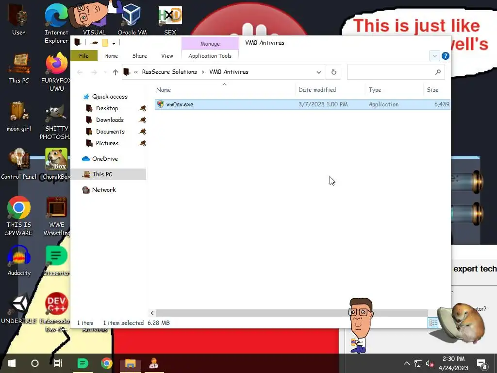Go up one folder level
The height and width of the screenshot is (373, 497).
click(x=116, y=72)
